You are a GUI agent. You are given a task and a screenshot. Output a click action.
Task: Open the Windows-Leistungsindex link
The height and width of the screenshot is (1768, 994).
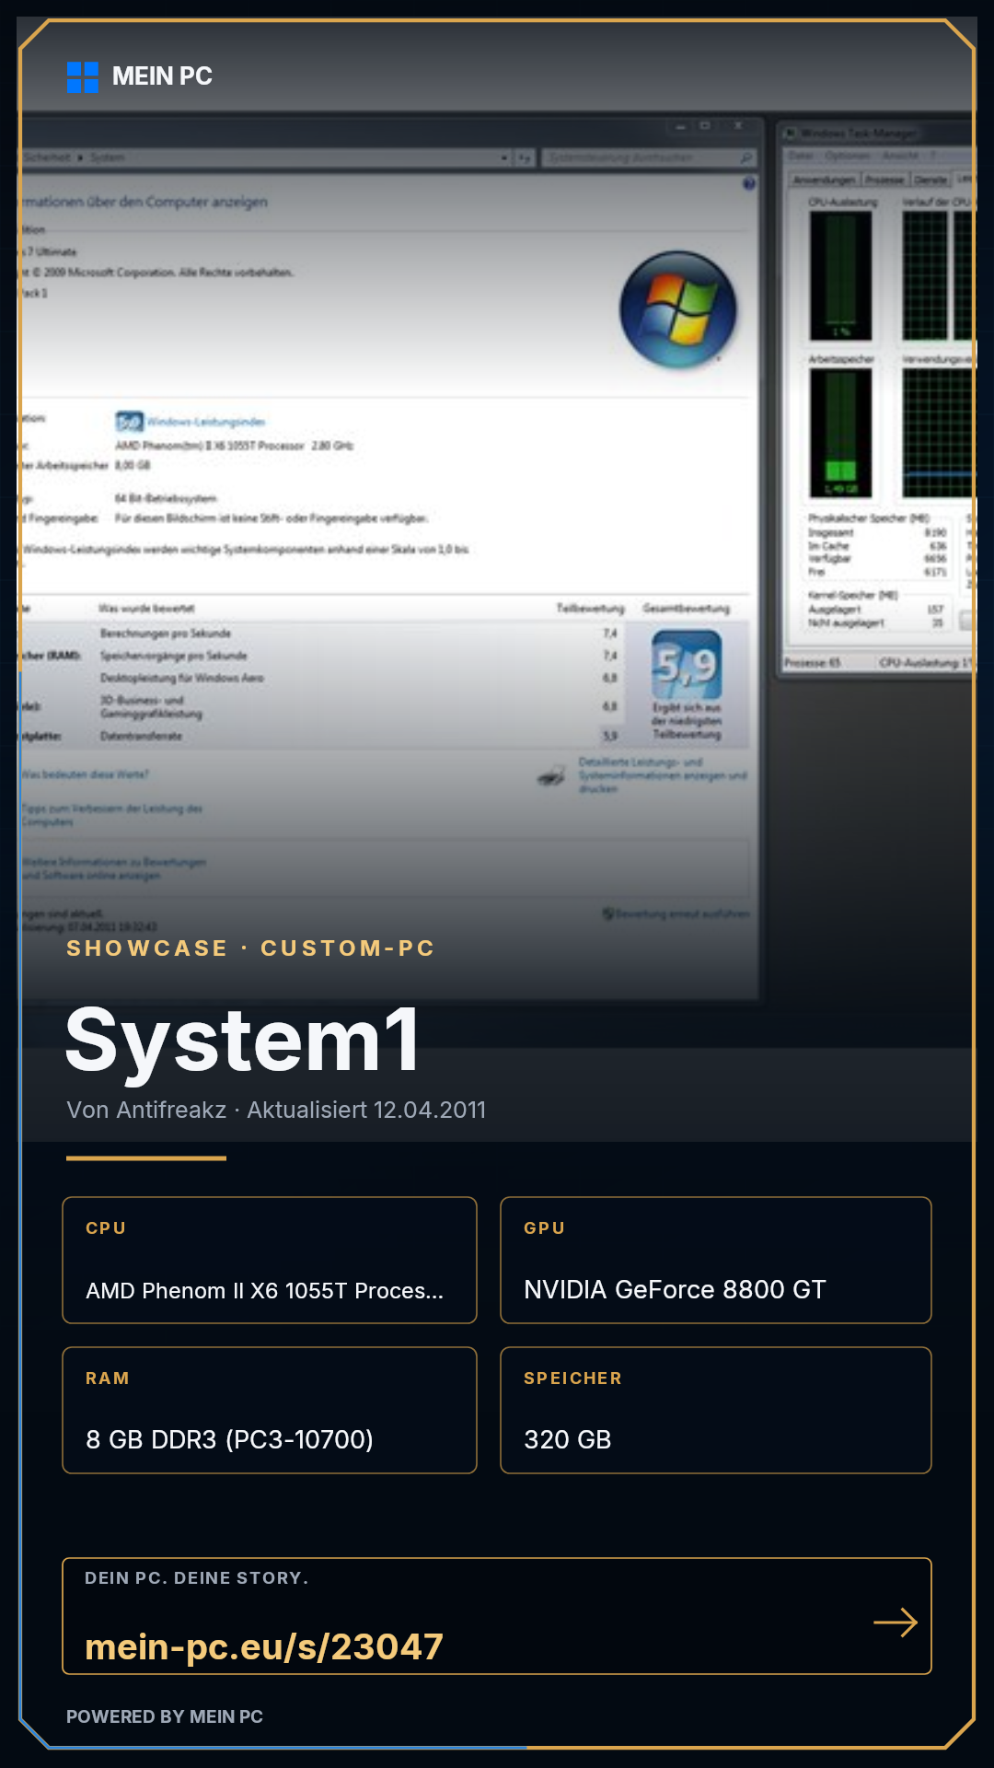point(206,422)
